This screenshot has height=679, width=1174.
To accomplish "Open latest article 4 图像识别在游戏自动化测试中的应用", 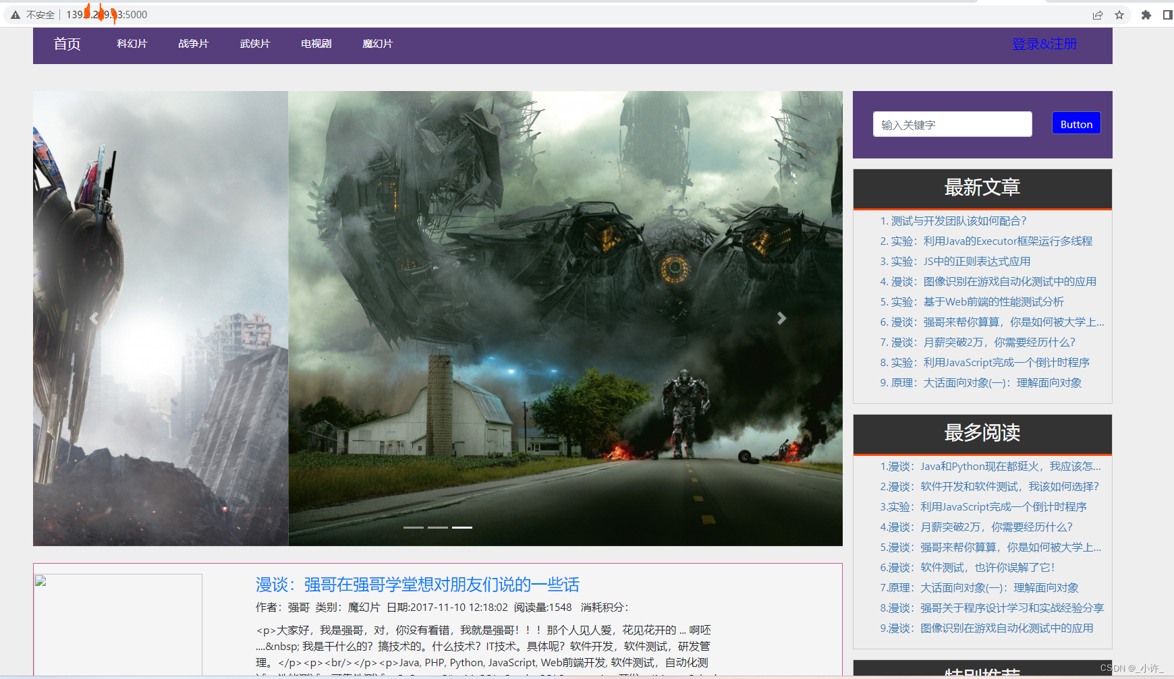I will (988, 282).
